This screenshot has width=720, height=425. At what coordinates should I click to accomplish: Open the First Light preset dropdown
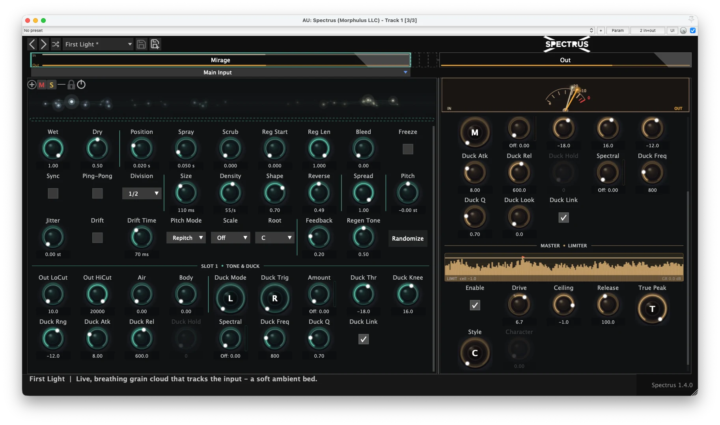98,44
